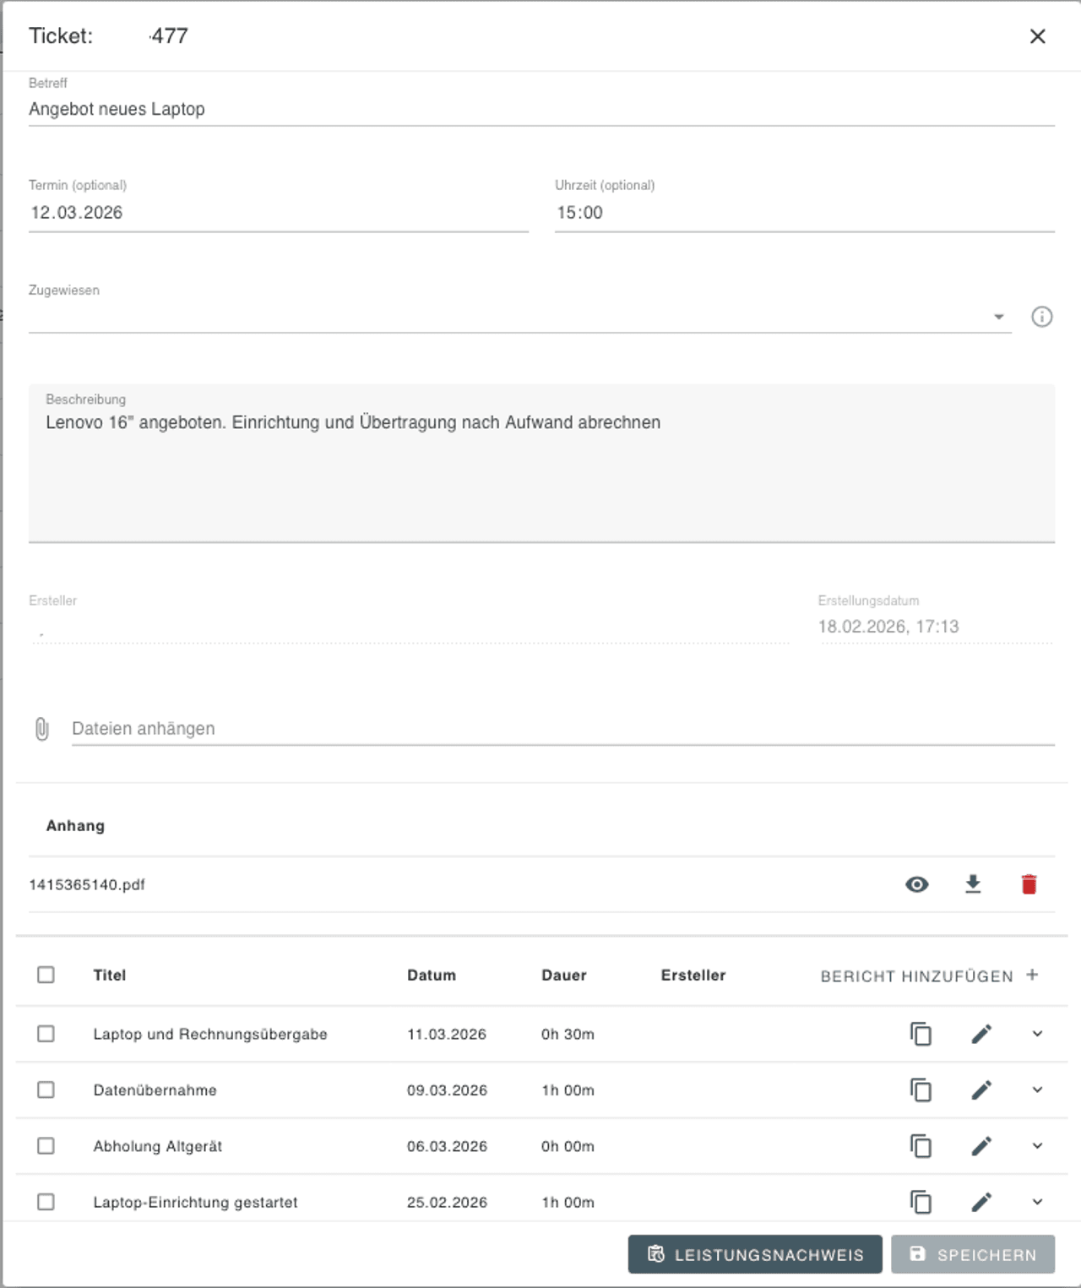This screenshot has height=1288, width=1081.
Task: Edit the Abholung Altgerät report
Action: [x=981, y=1146]
